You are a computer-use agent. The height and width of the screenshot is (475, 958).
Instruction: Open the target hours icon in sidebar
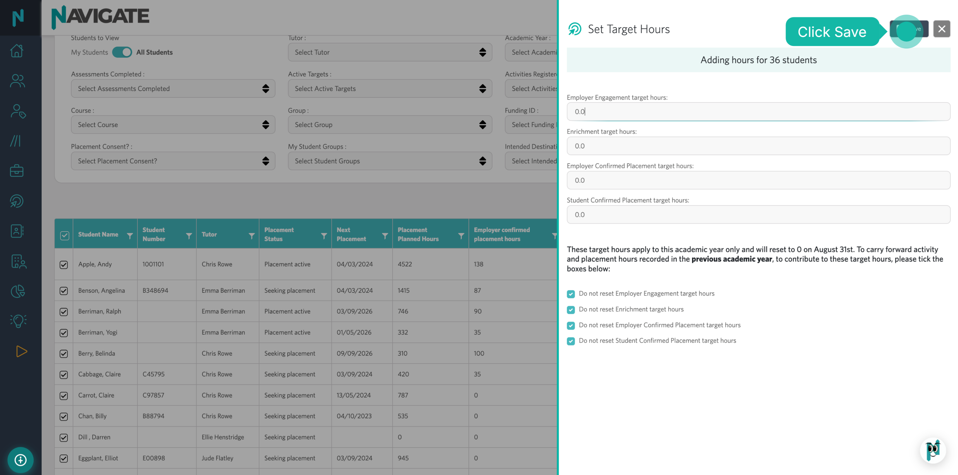17,201
